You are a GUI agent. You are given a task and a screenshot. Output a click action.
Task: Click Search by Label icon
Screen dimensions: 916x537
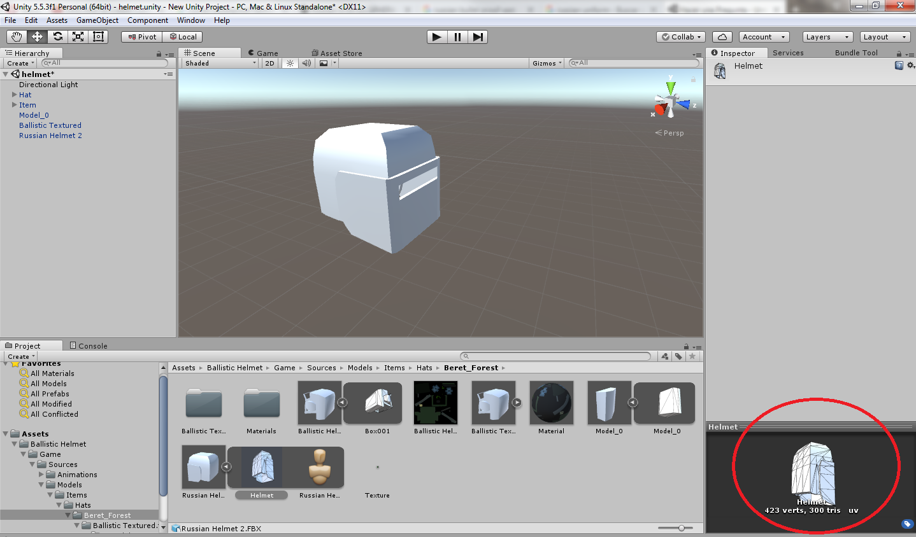[678, 356]
